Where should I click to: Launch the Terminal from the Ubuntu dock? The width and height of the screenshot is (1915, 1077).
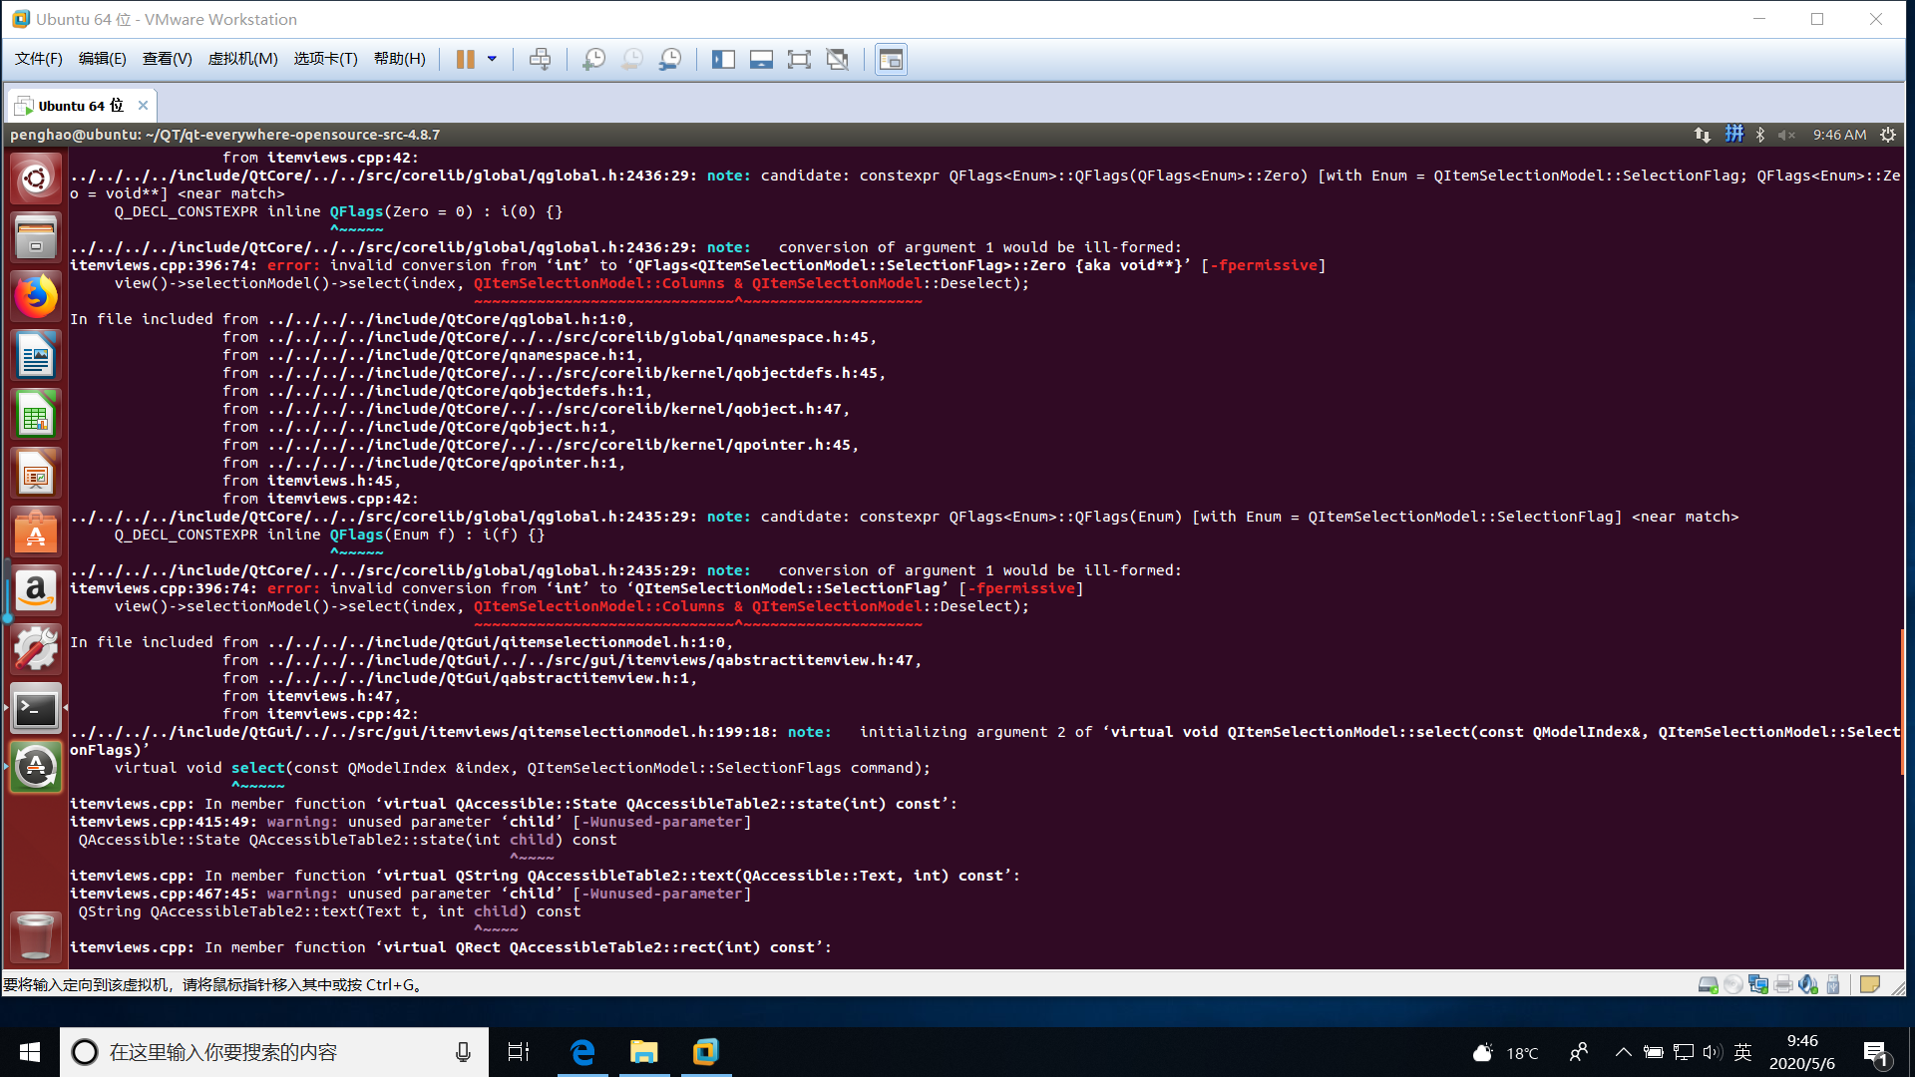coord(36,708)
